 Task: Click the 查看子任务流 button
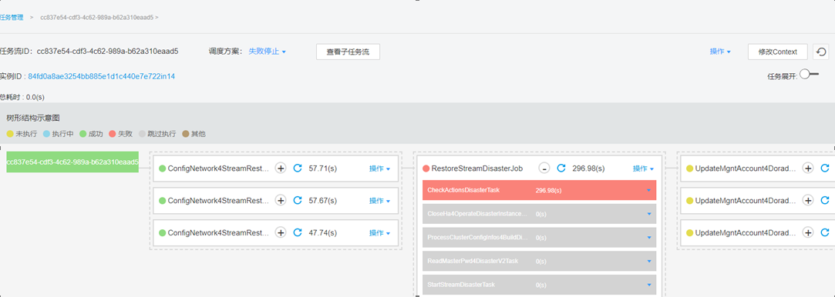coord(348,52)
